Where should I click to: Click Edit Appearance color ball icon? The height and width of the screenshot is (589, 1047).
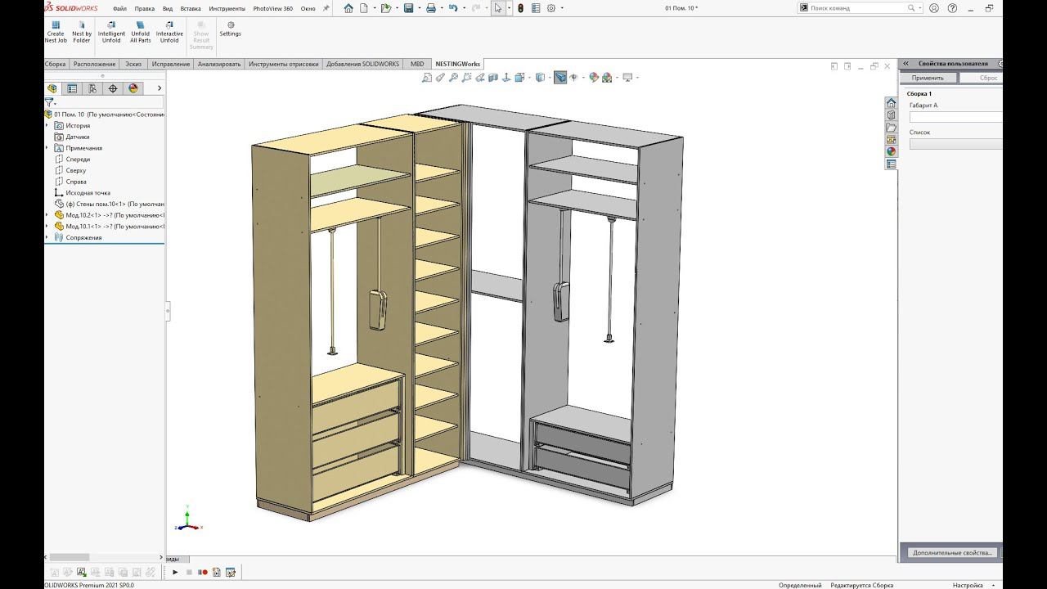coord(594,78)
